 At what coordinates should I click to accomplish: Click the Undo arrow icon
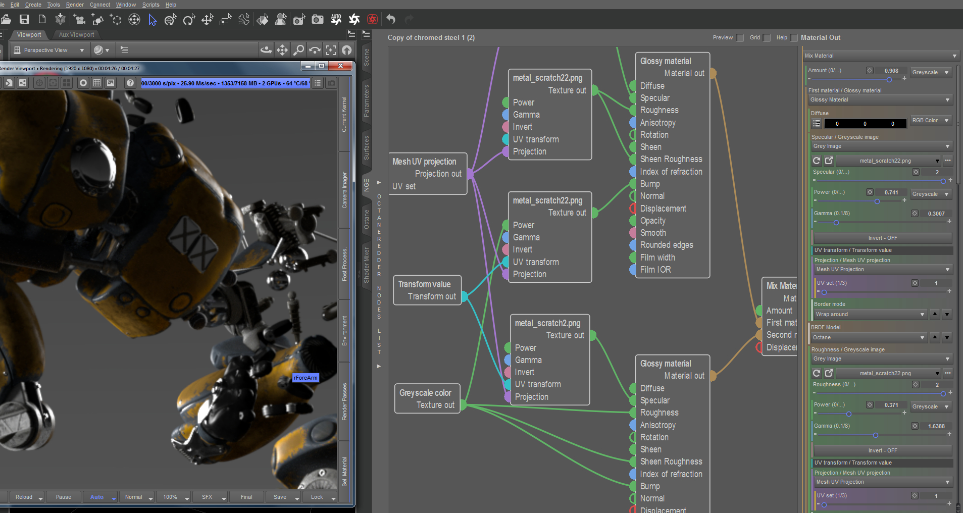[x=391, y=20]
